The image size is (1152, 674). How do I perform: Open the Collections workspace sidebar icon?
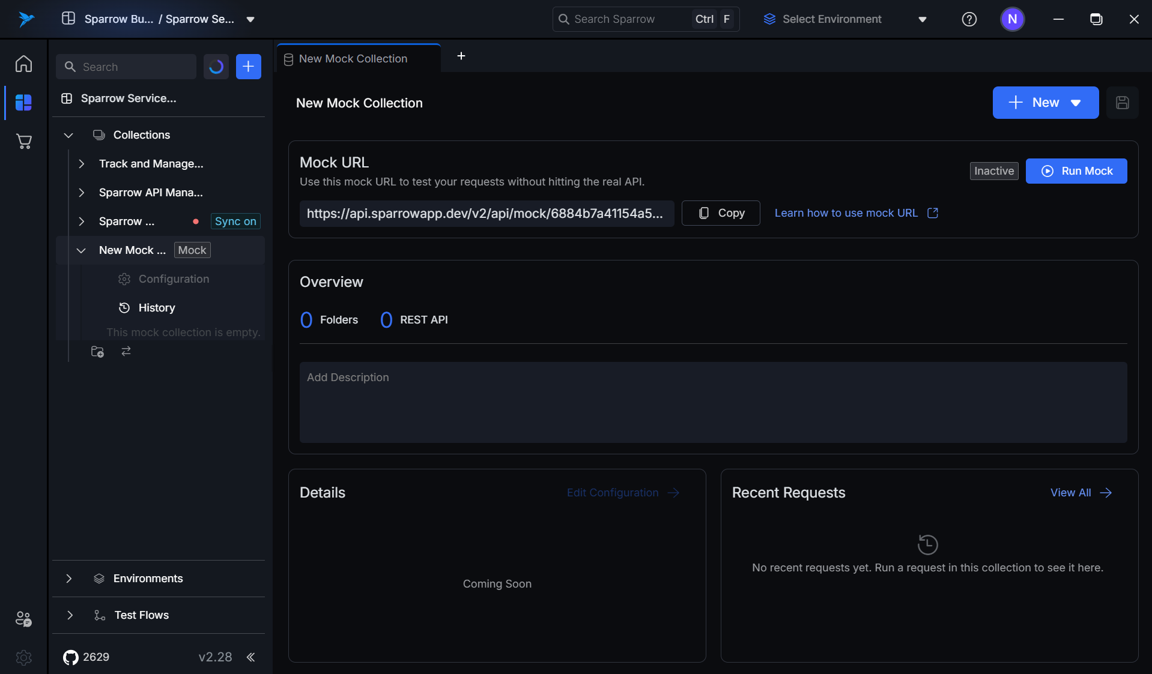coord(23,103)
